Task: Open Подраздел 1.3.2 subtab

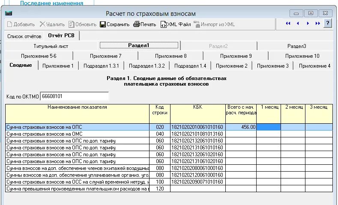Action: tap(147, 66)
